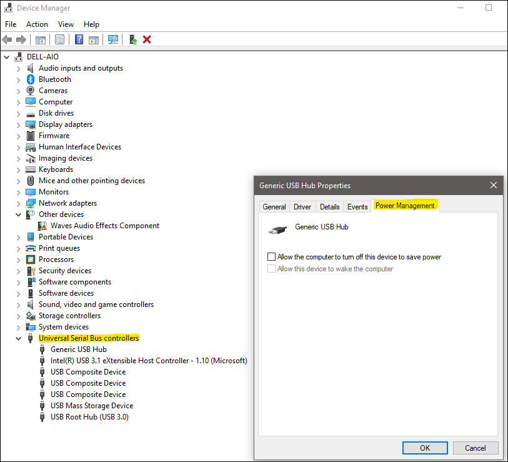Open the Action menu
Image resolution: width=508 pixels, height=462 pixels.
(37, 24)
